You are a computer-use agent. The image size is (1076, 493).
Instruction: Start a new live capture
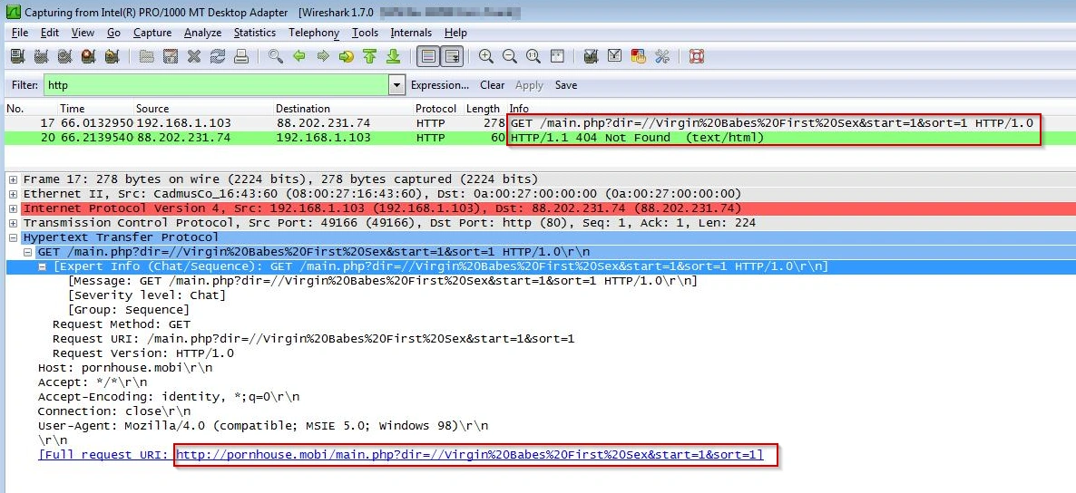pos(64,56)
